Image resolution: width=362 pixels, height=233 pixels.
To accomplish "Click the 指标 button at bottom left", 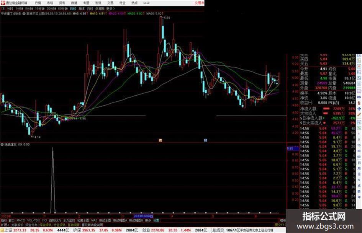I will coord(4,220).
